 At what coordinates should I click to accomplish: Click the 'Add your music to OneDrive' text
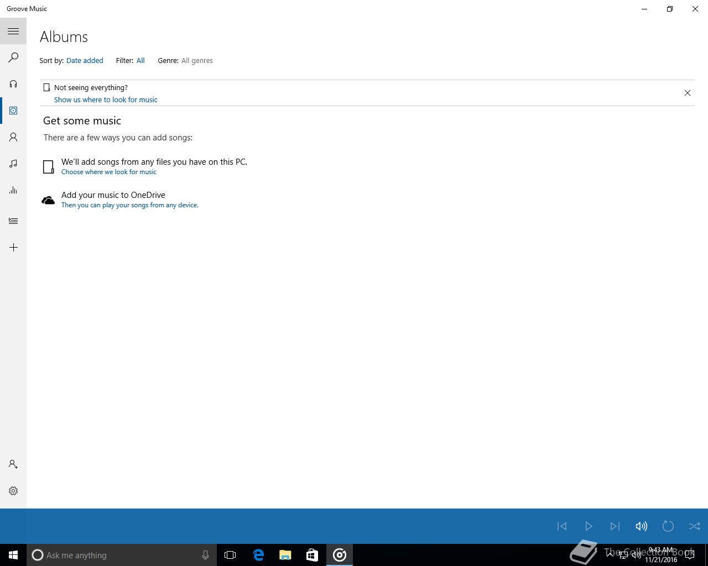pos(113,195)
